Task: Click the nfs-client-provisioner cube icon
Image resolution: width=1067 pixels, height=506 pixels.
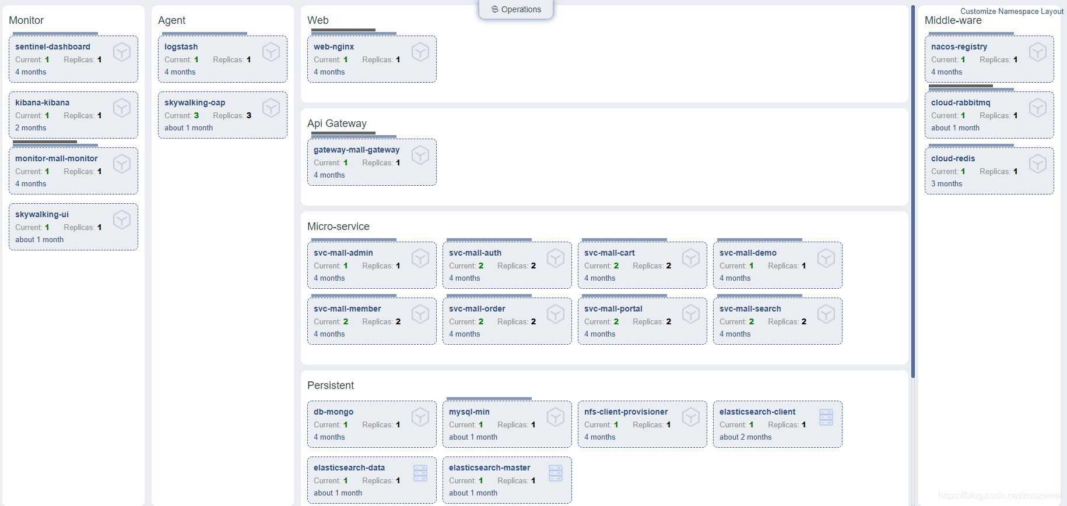Action: pos(691,417)
